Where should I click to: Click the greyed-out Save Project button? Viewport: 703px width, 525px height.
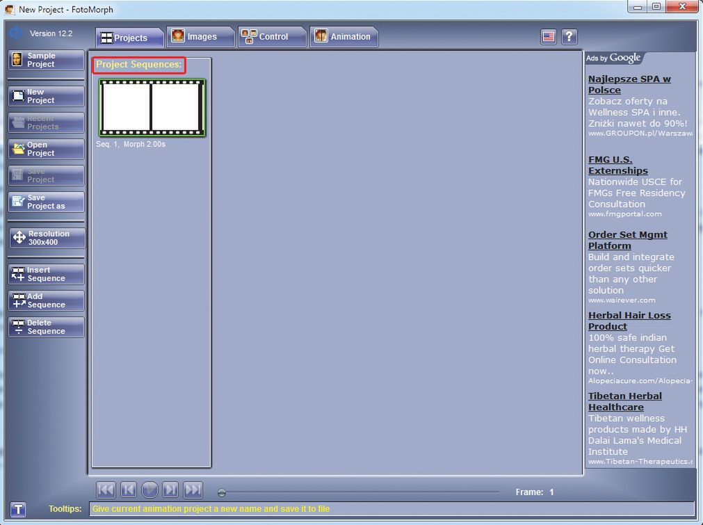[46, 175]
